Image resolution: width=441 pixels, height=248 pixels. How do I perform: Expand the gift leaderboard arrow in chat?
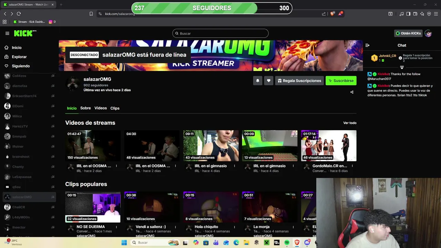click(402, 67)
